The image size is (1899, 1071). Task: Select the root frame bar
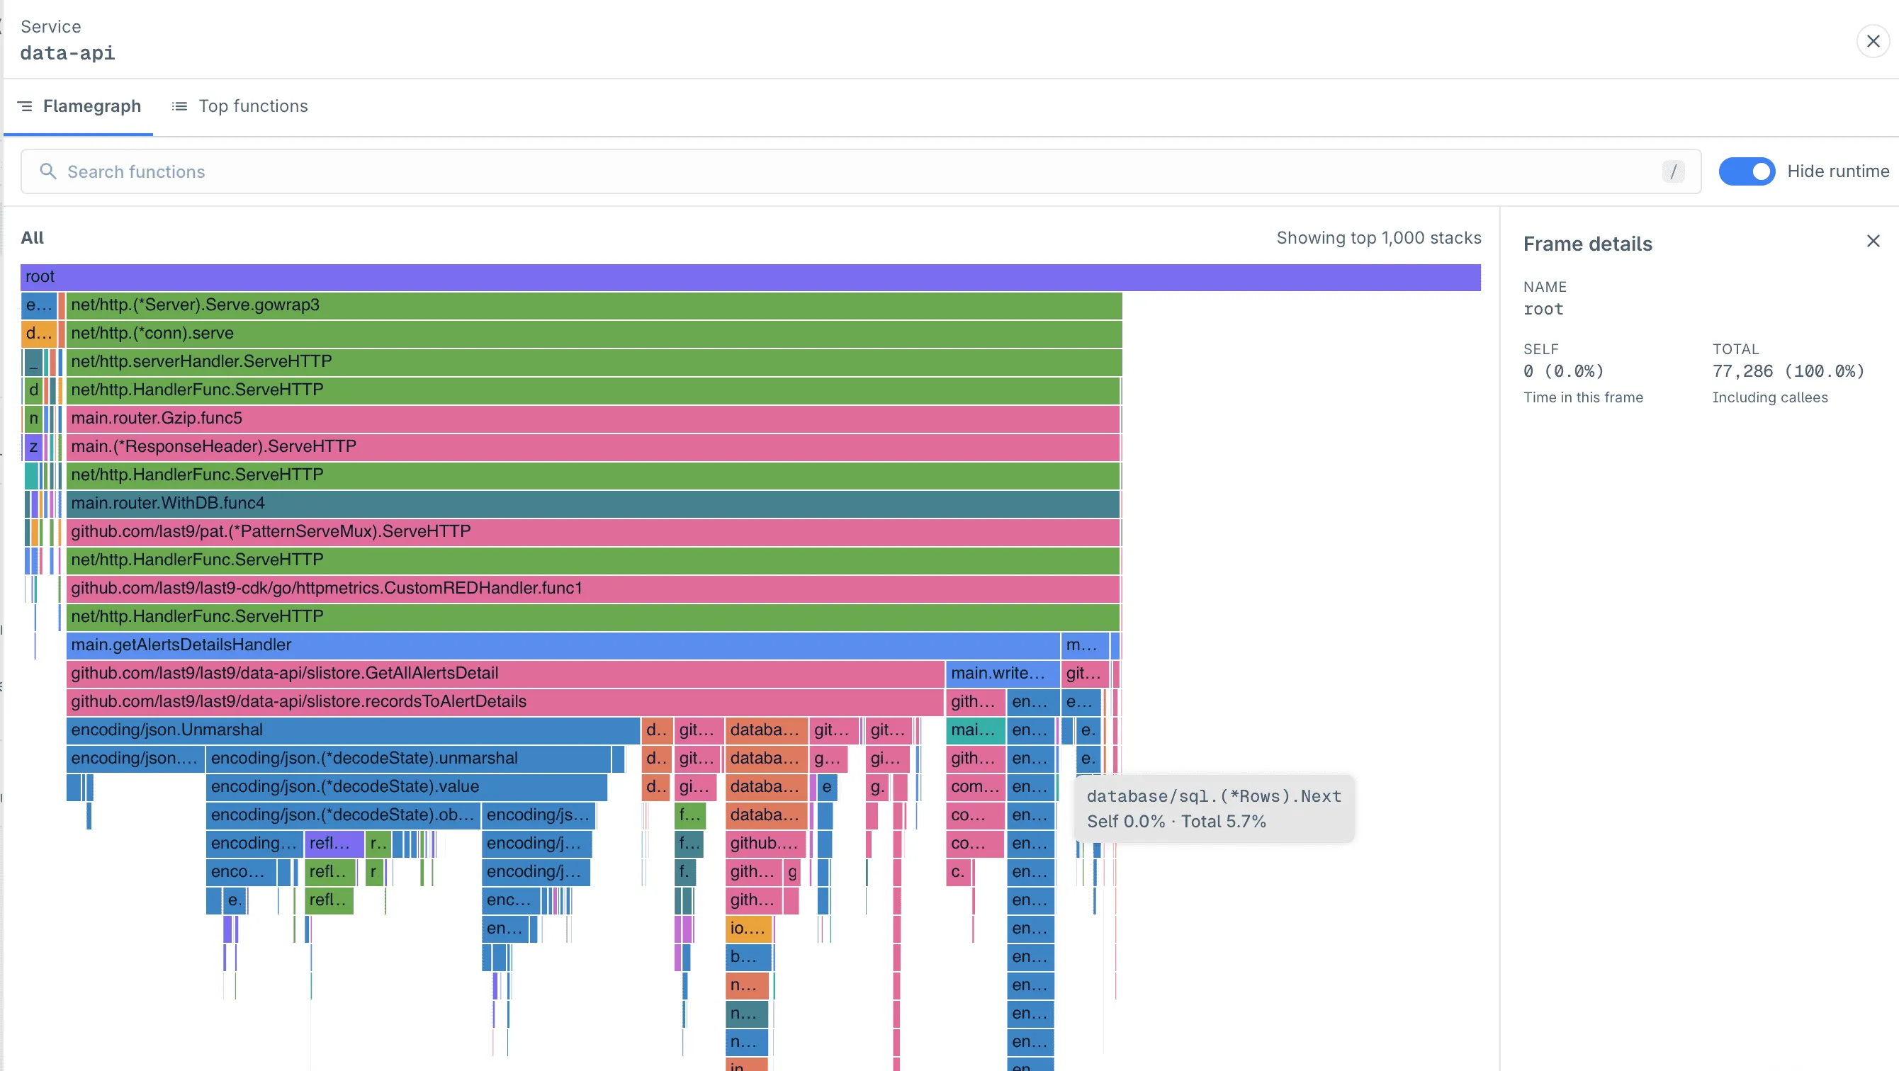(x=750, y=276)
